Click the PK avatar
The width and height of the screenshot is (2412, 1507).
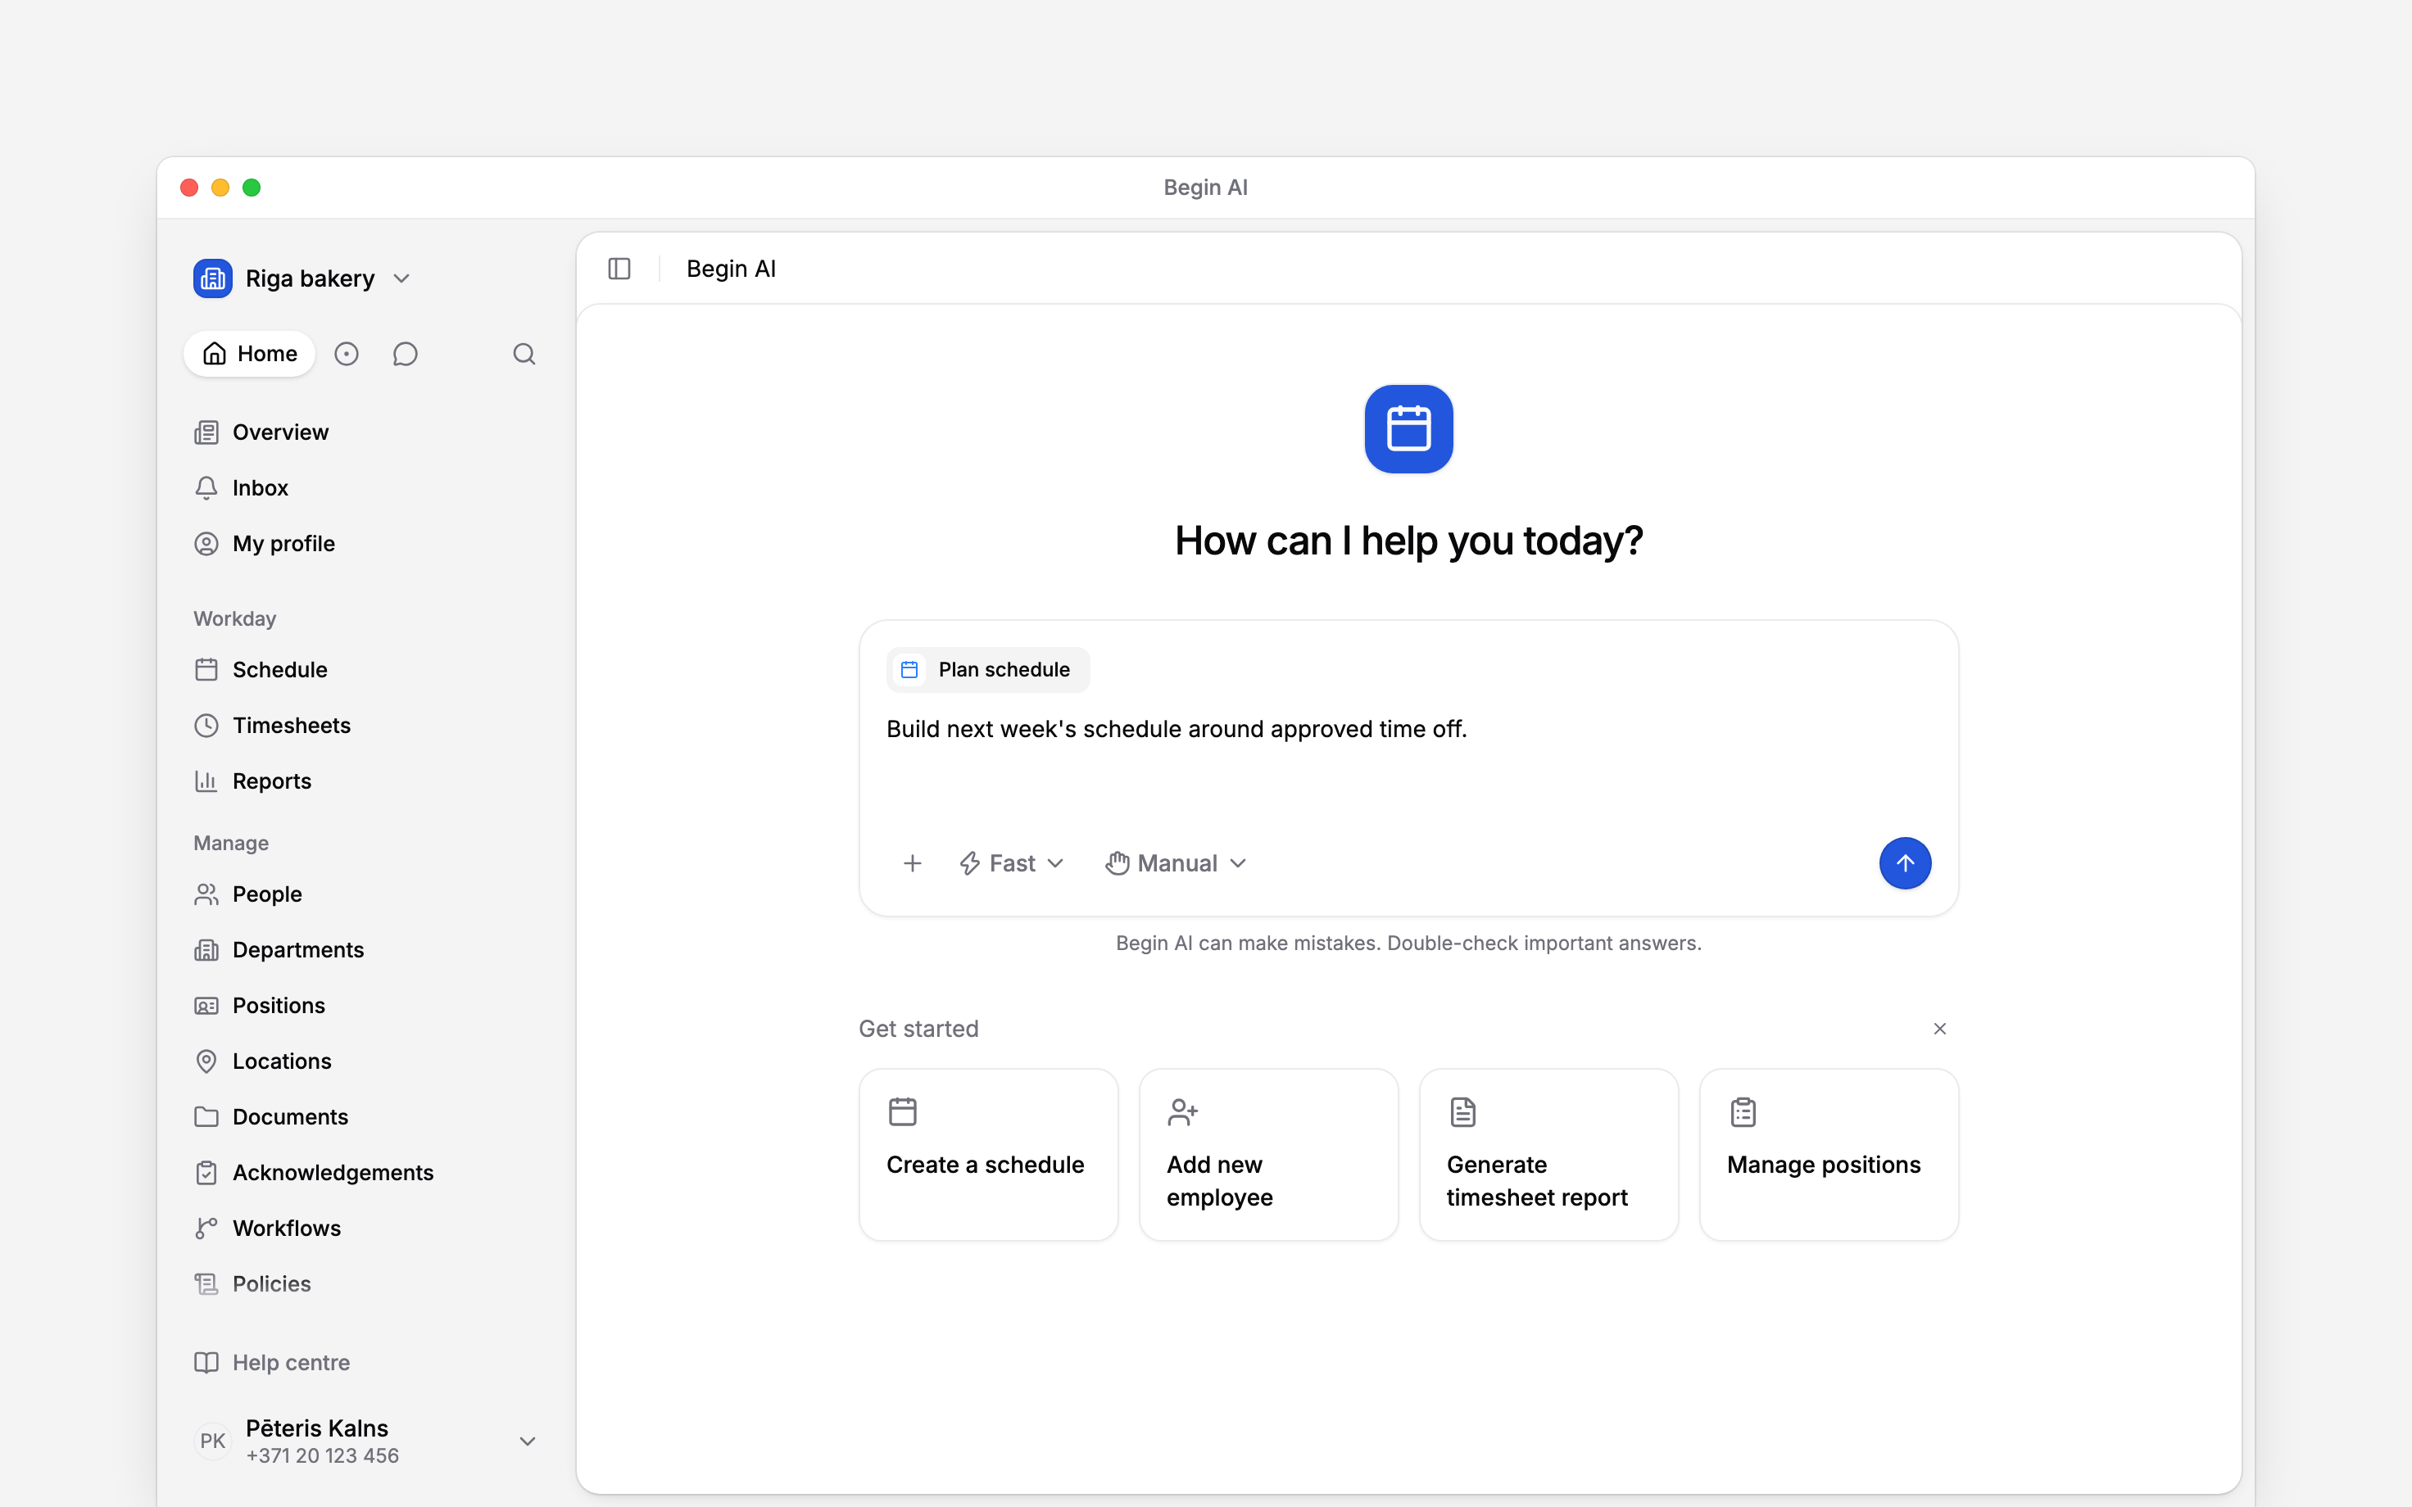coord(212,1441)
